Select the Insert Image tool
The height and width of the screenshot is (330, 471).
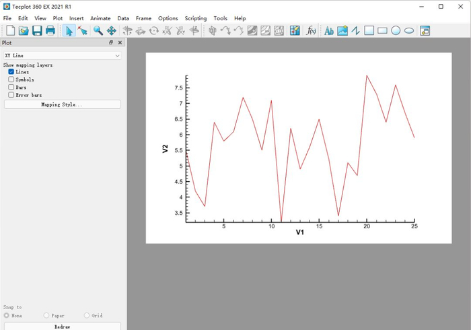[342, 30]
